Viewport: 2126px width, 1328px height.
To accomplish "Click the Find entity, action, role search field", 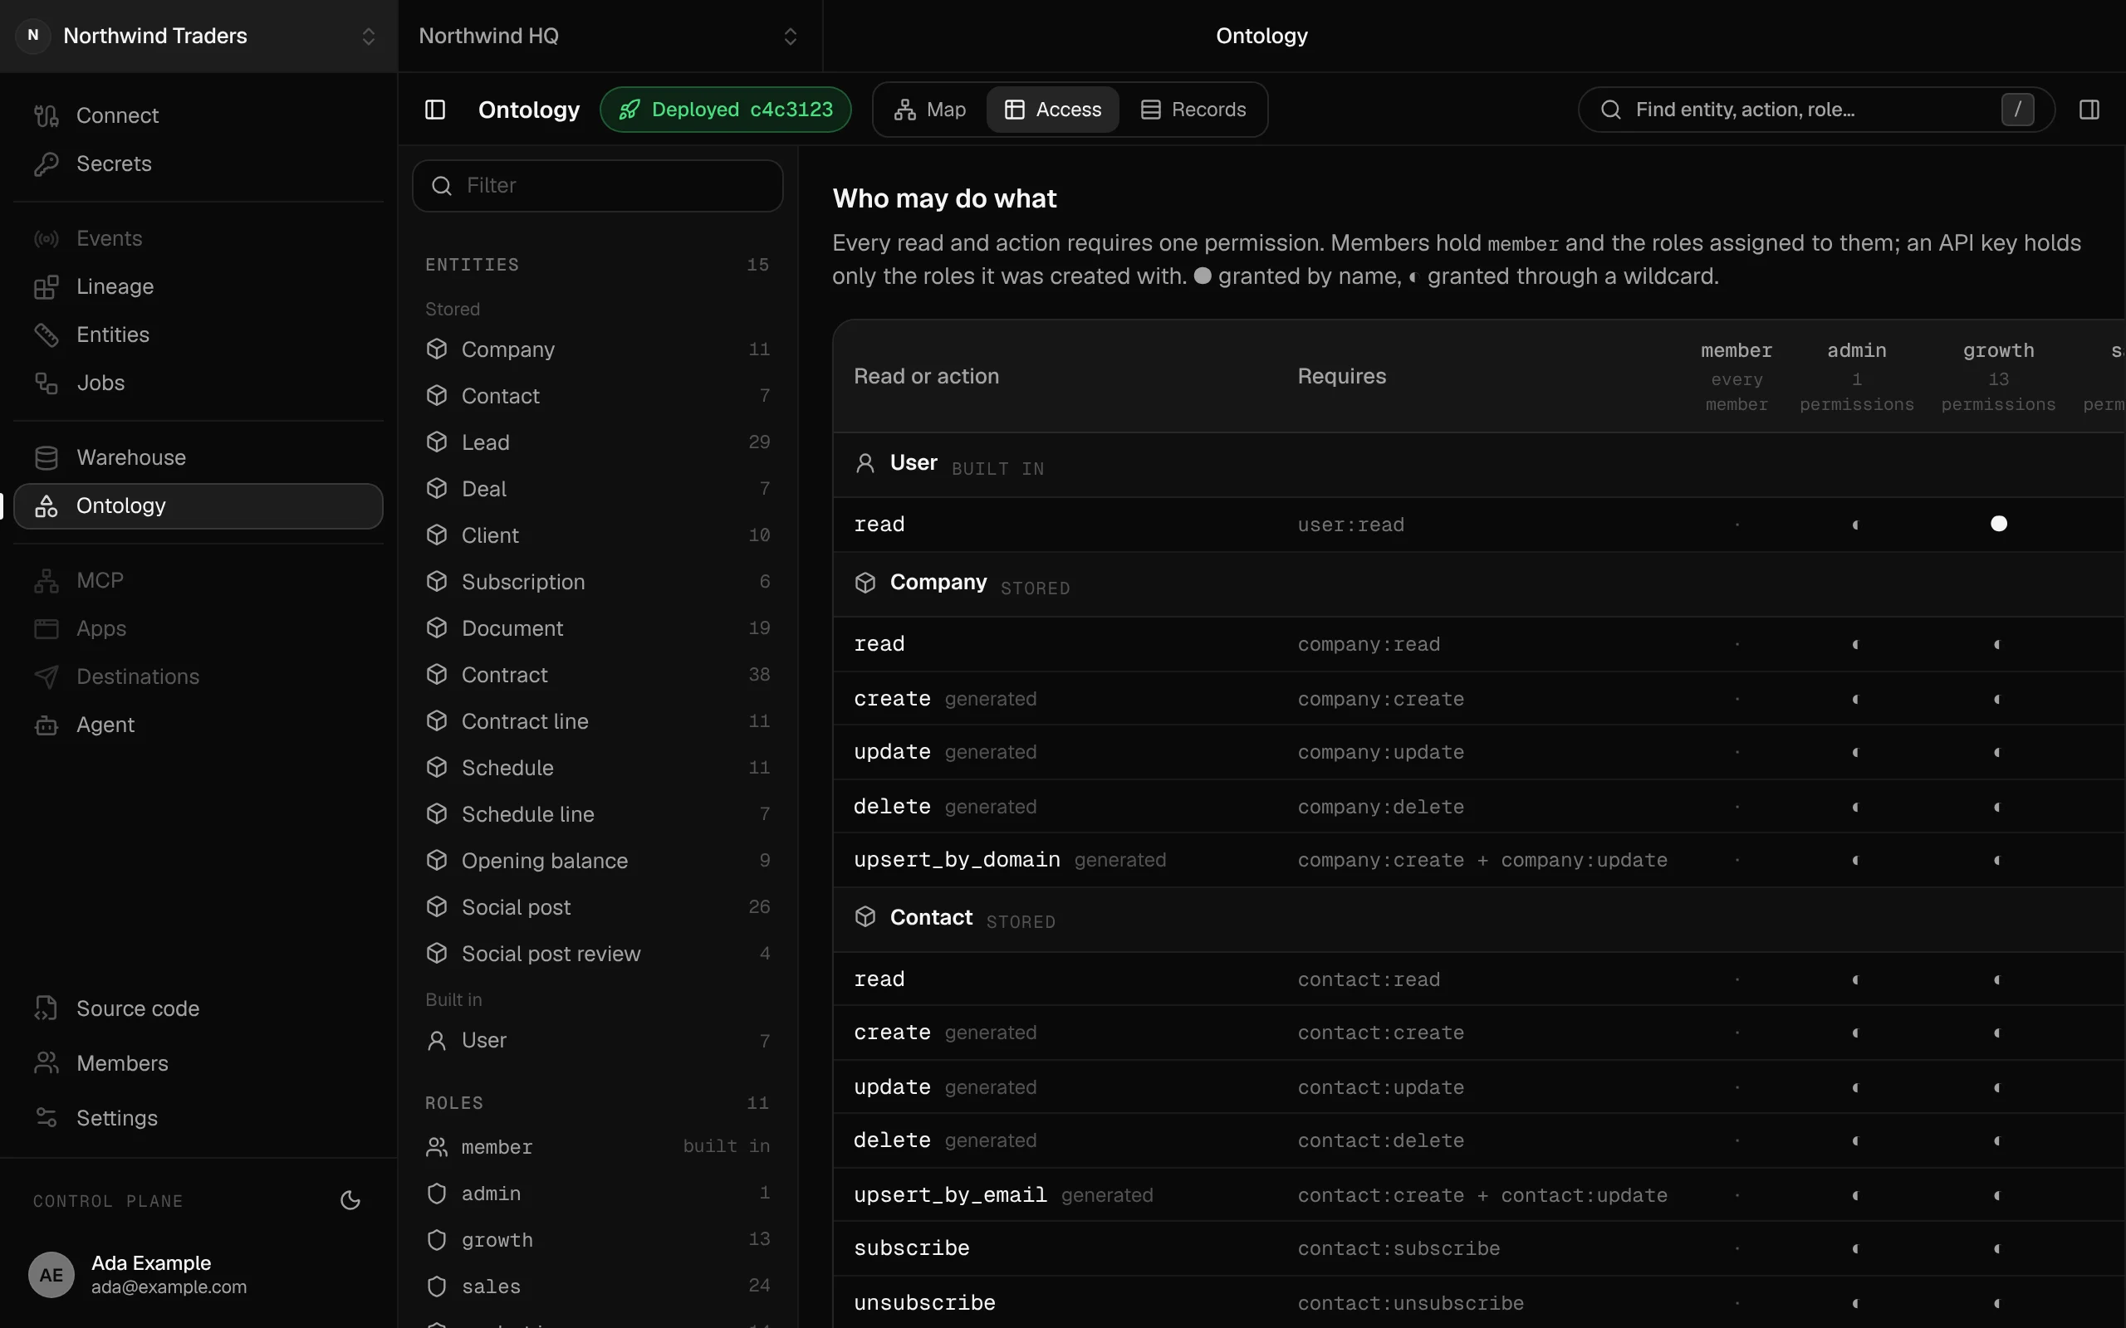I will [x=1816, y=110].
